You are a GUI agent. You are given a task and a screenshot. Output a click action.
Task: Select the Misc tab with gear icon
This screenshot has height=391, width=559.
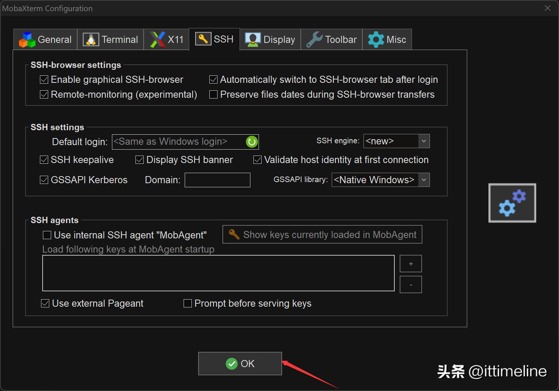coord(387,40)
